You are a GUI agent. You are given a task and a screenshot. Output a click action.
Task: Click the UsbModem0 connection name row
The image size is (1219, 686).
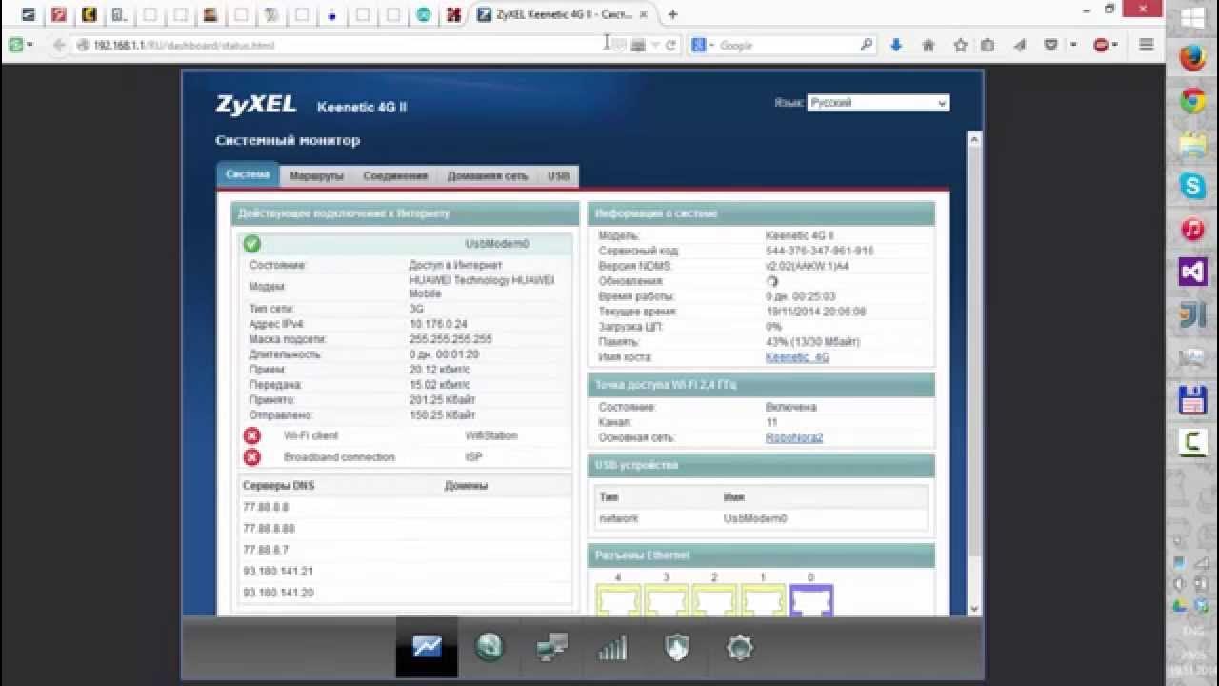coord(405,244)
